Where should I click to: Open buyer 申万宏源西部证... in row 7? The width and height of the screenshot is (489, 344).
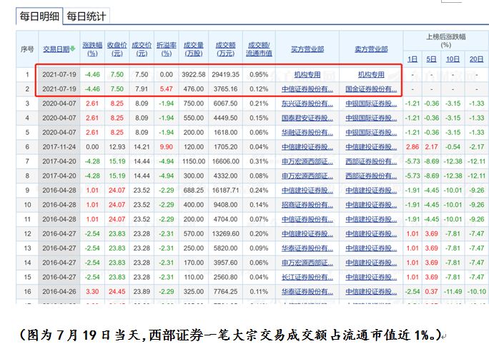pyautogui.click(x=307, y=161)
